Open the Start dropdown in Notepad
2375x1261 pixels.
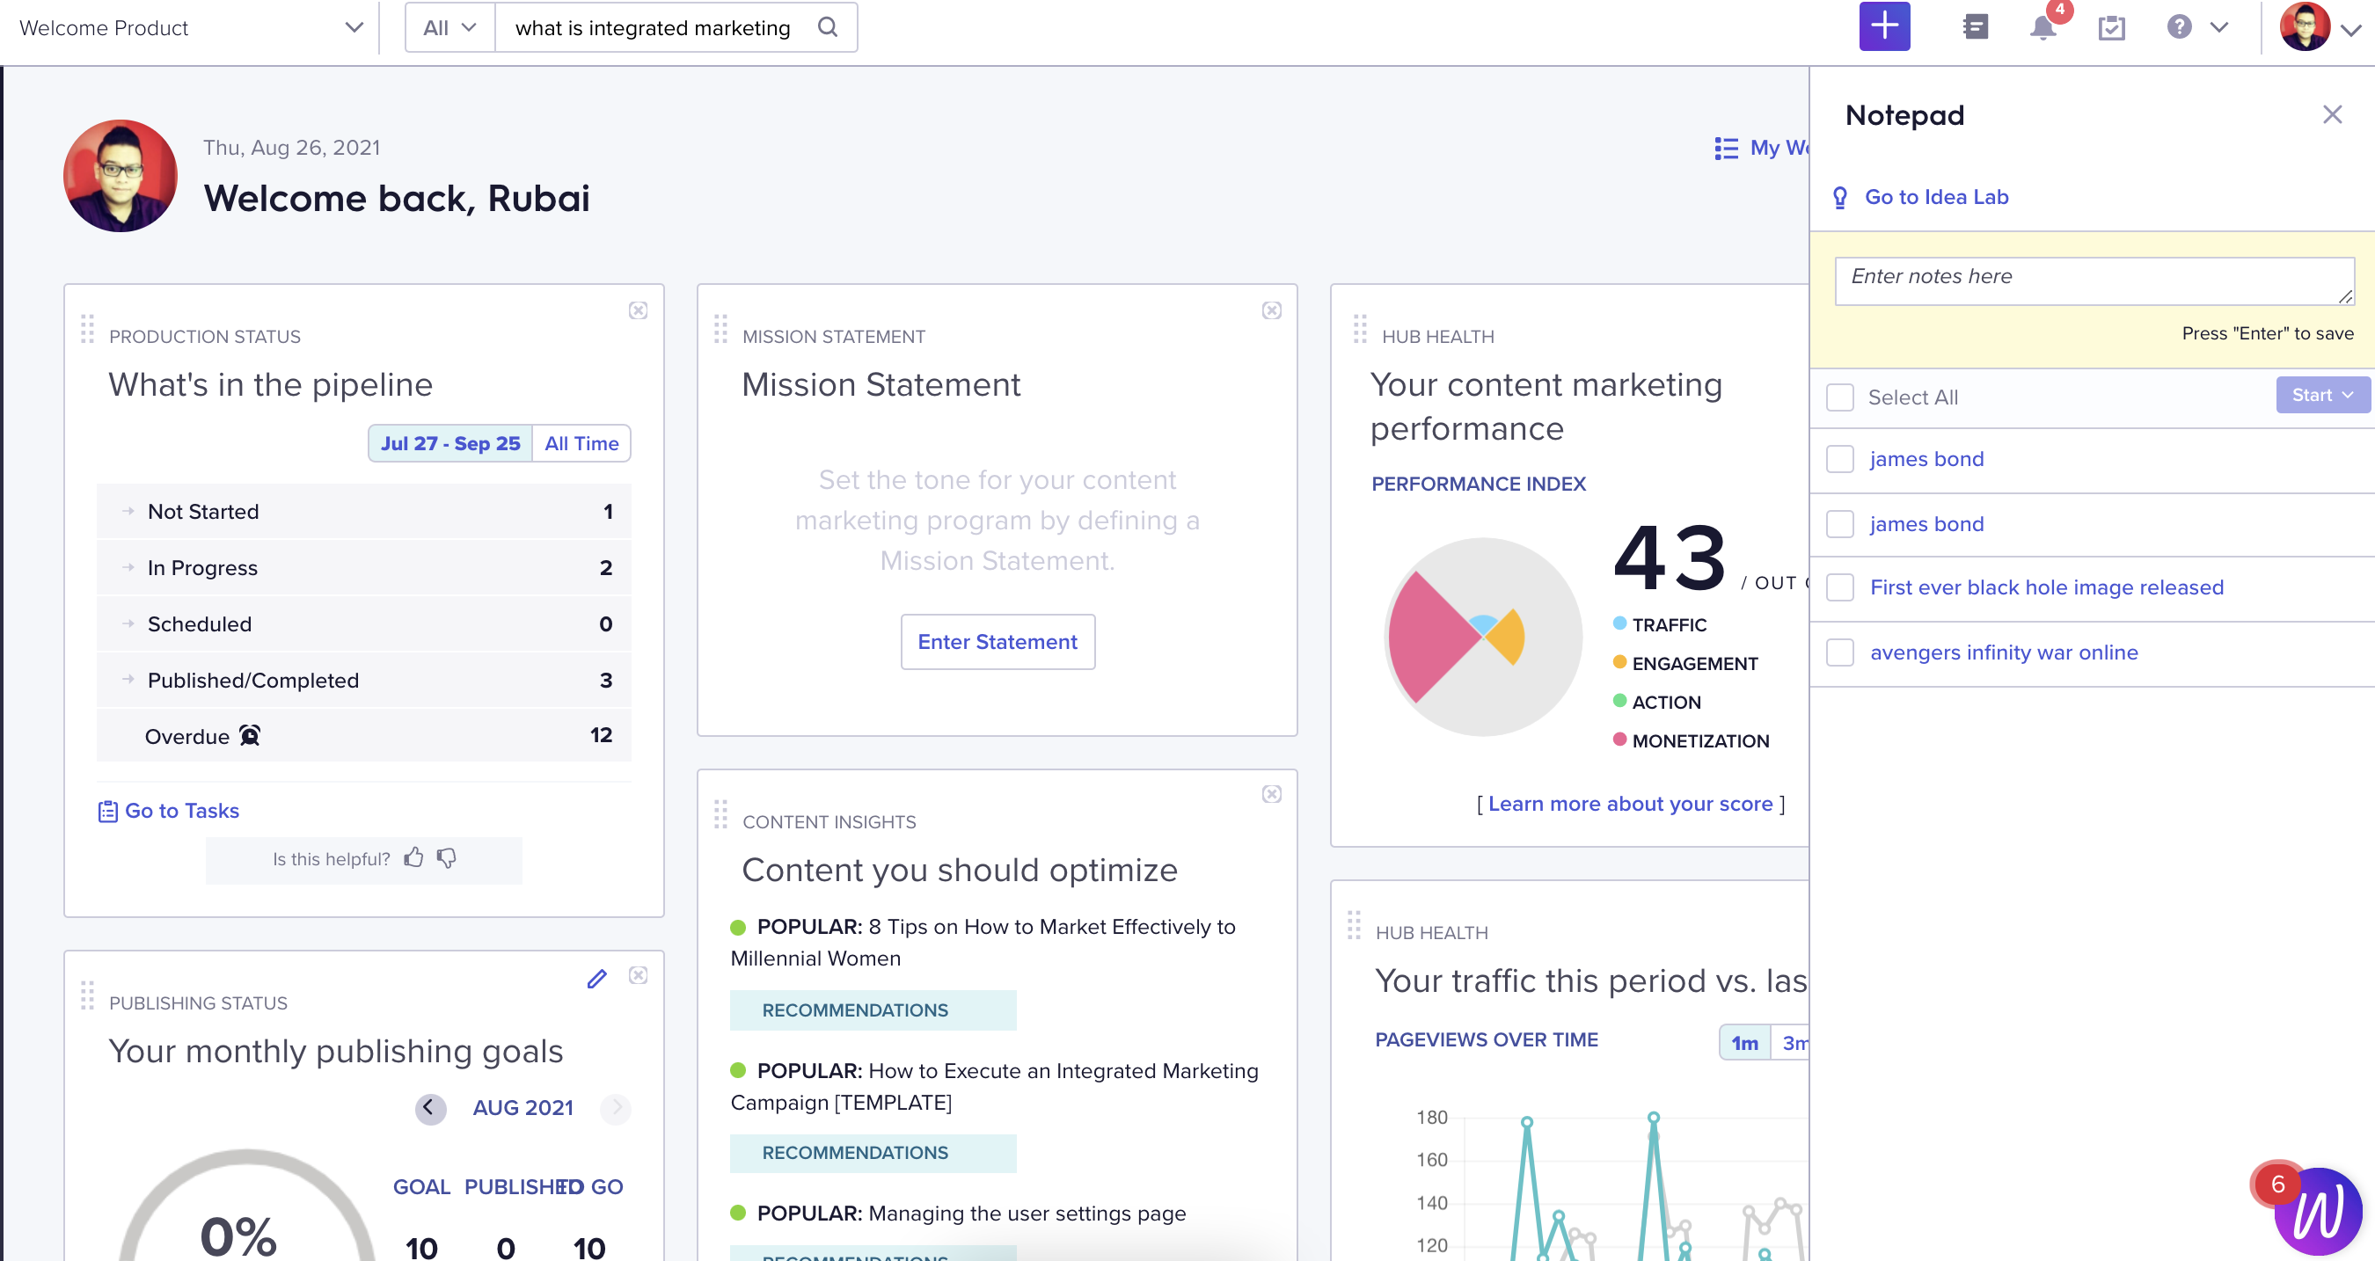2321,396
